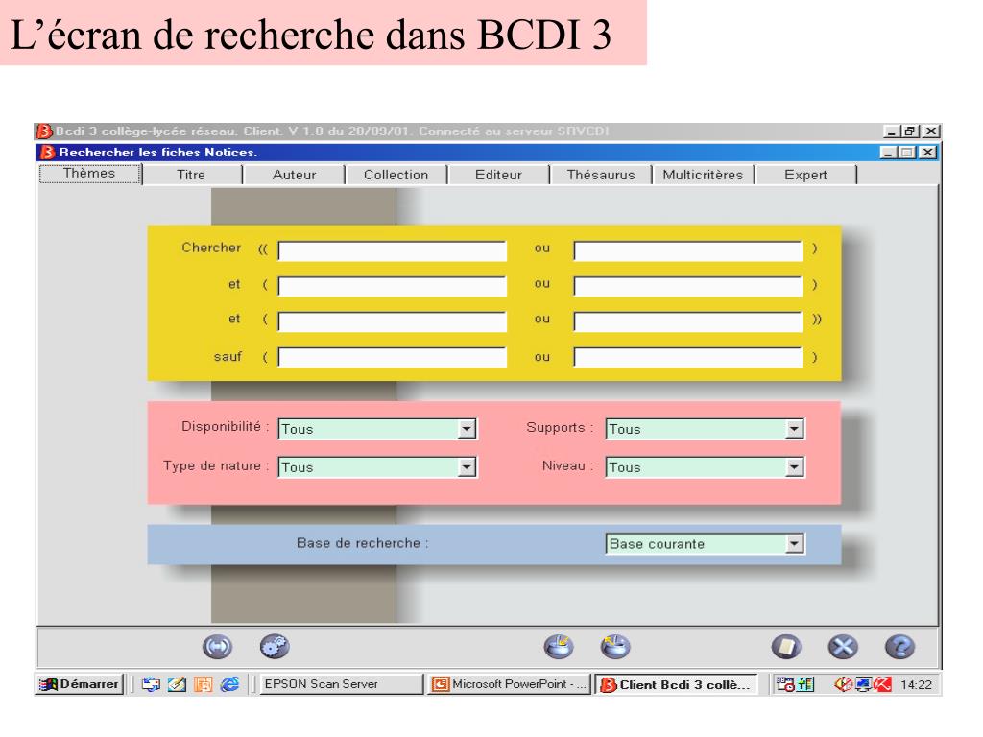Open the Démarrer start menu
983x737 pixels.
(x=79, y=683)
